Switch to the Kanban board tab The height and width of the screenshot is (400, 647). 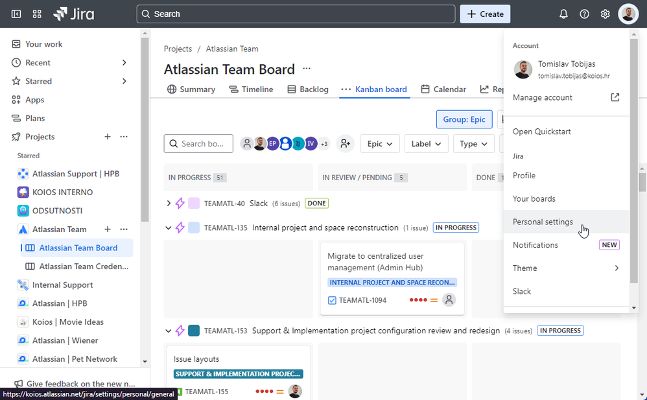point(374,89)
